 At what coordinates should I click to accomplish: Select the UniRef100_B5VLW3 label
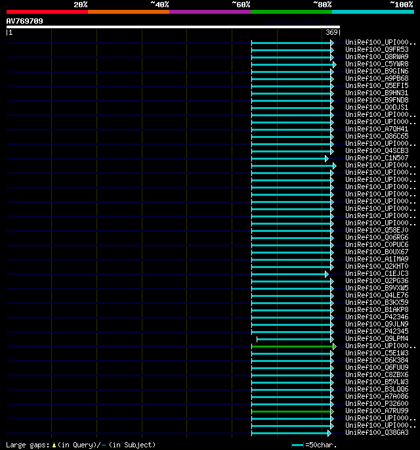377,382
